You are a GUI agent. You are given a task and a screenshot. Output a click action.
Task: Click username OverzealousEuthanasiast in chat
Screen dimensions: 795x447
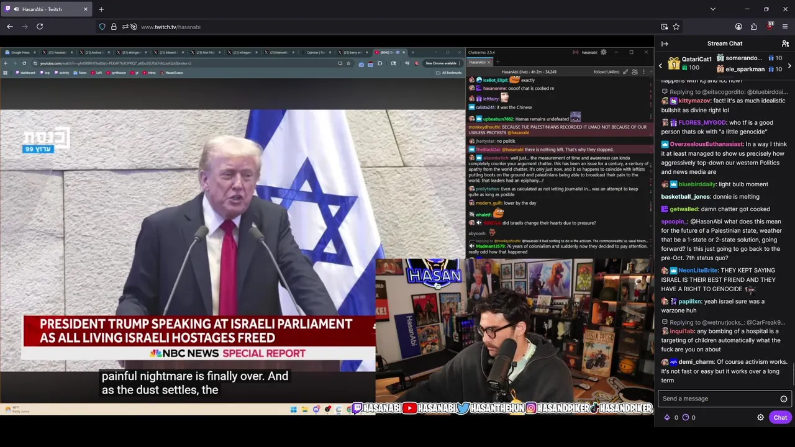click(x=707, y=144)
